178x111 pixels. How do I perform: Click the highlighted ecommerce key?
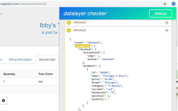click(82, 46)
